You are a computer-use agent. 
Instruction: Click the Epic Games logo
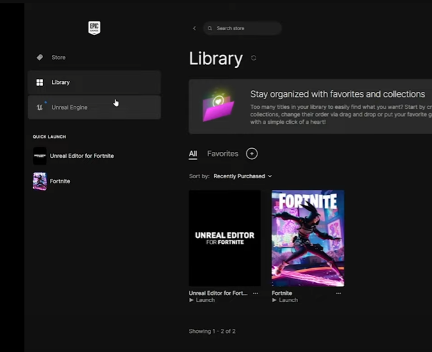(x=94, y=28)
